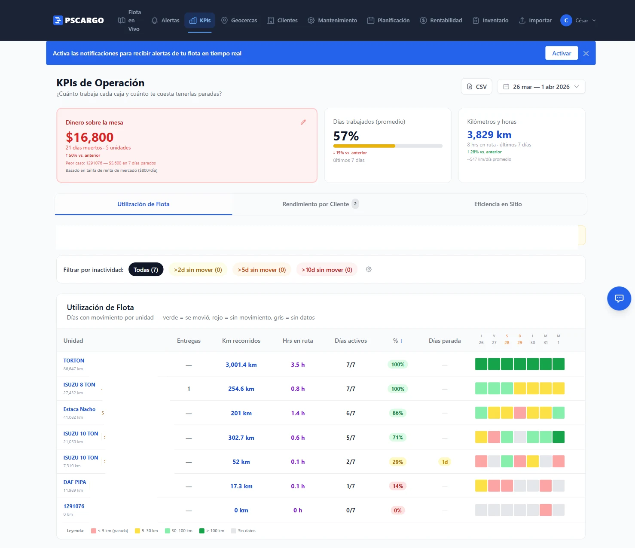
Task: Dismiss the notifications banner
Action: pyautogui.click(x=586, y=54)
